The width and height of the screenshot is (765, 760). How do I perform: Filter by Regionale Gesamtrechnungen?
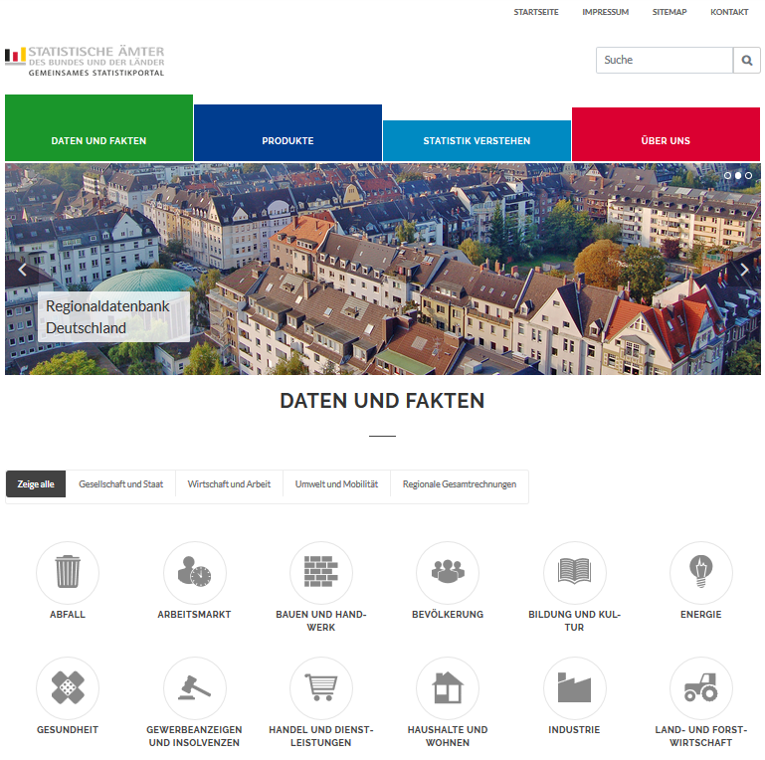460,483
